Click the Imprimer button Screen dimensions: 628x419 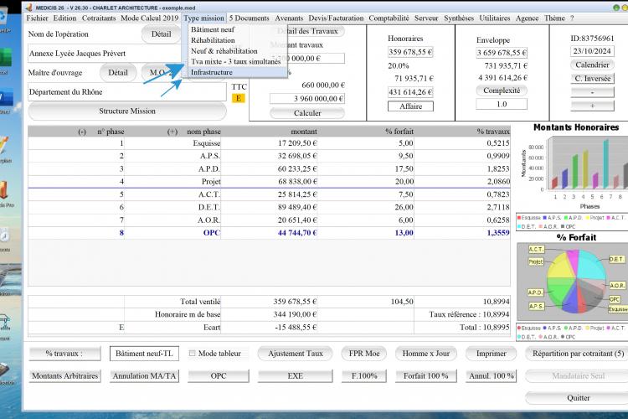(x=491, y=354)
